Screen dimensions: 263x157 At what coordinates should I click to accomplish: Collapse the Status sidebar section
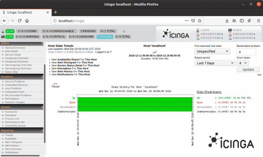point(42,43)
